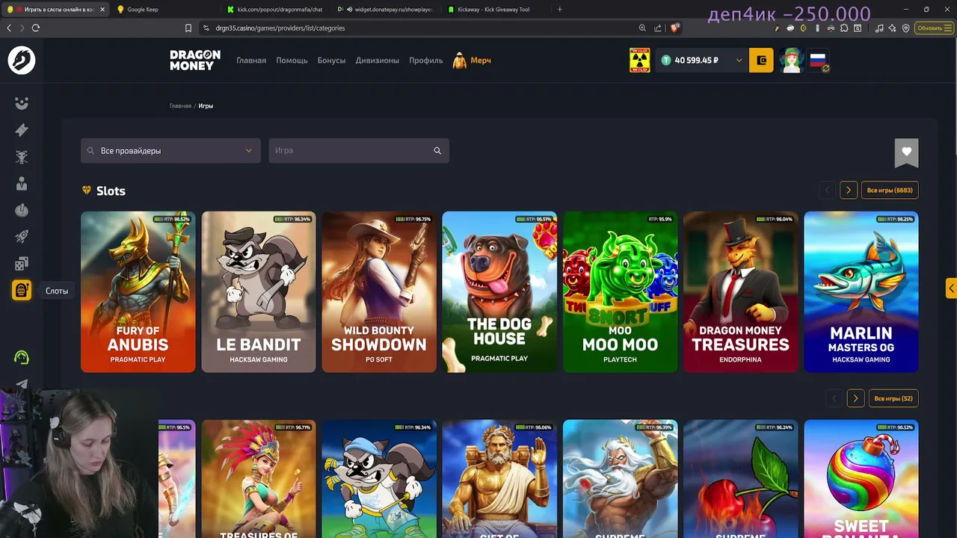Switch to the widget.donatepay.ru tab
The image size is (957, 538).
click(385, 10)
